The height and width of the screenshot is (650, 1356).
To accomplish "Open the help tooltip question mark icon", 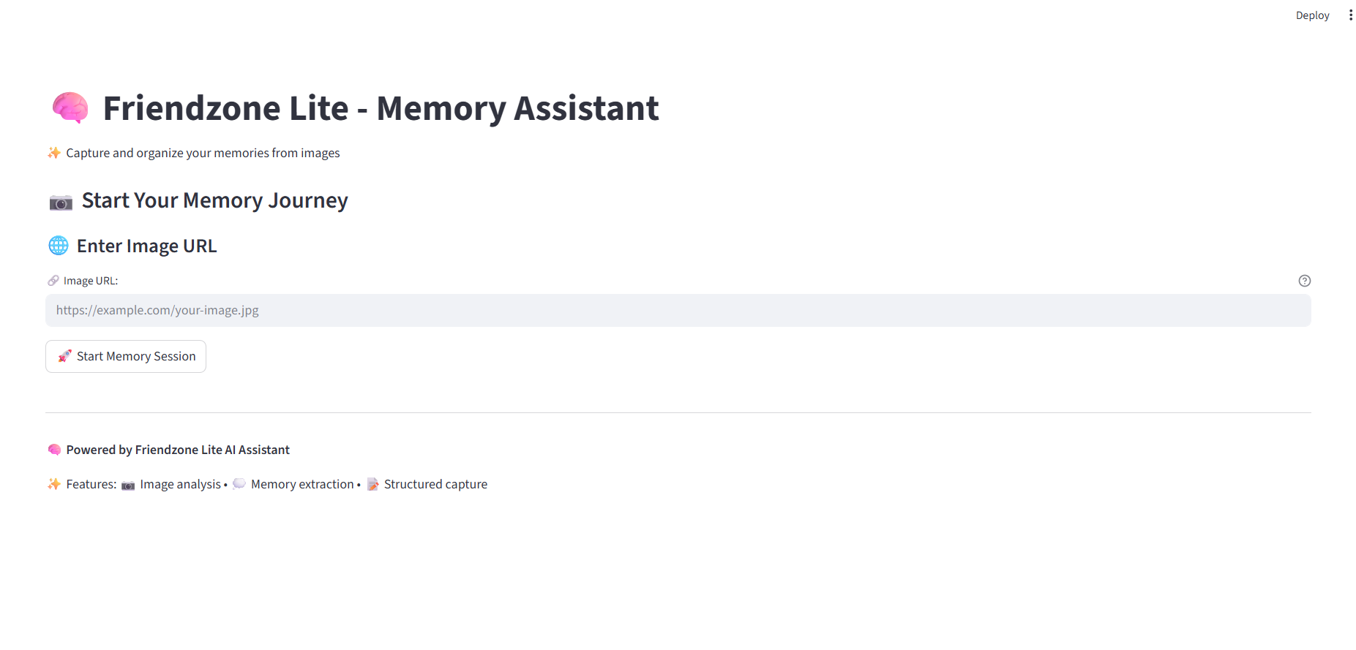I will pos(1304,281).
